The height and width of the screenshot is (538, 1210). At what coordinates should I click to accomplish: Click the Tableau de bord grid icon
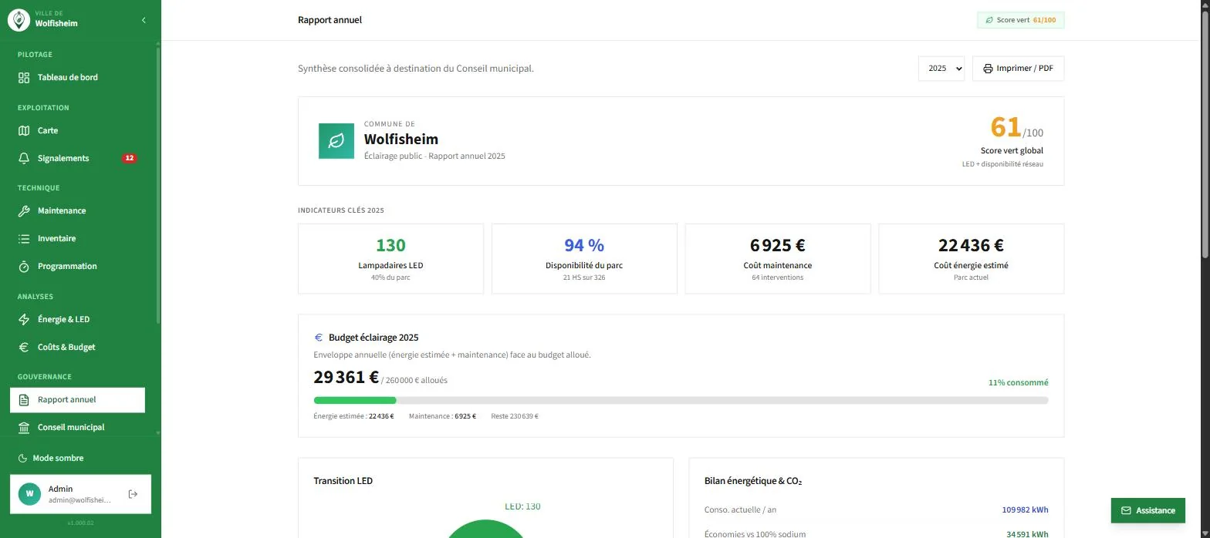point(24,77)
